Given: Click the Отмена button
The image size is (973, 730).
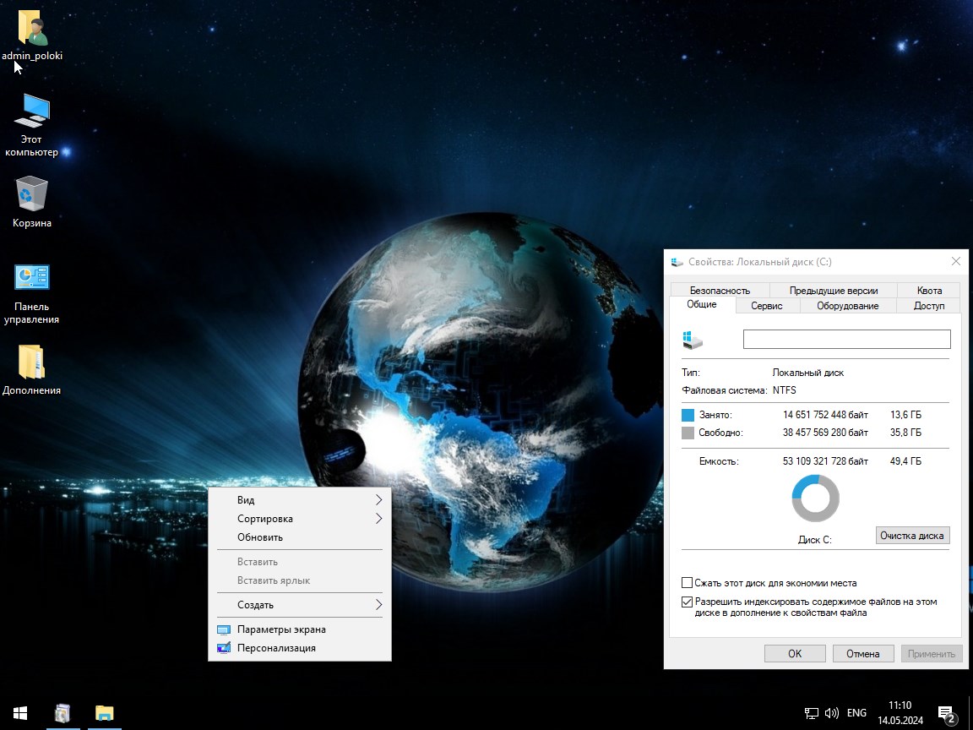Looking at the screenshot, I should point(863,654).
